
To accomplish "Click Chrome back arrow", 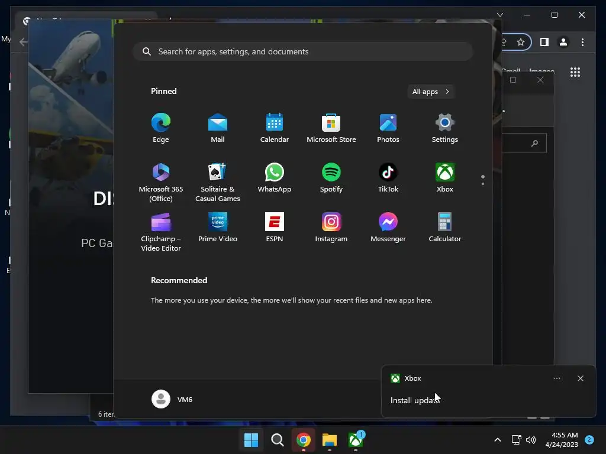I will tap(23, 42).
